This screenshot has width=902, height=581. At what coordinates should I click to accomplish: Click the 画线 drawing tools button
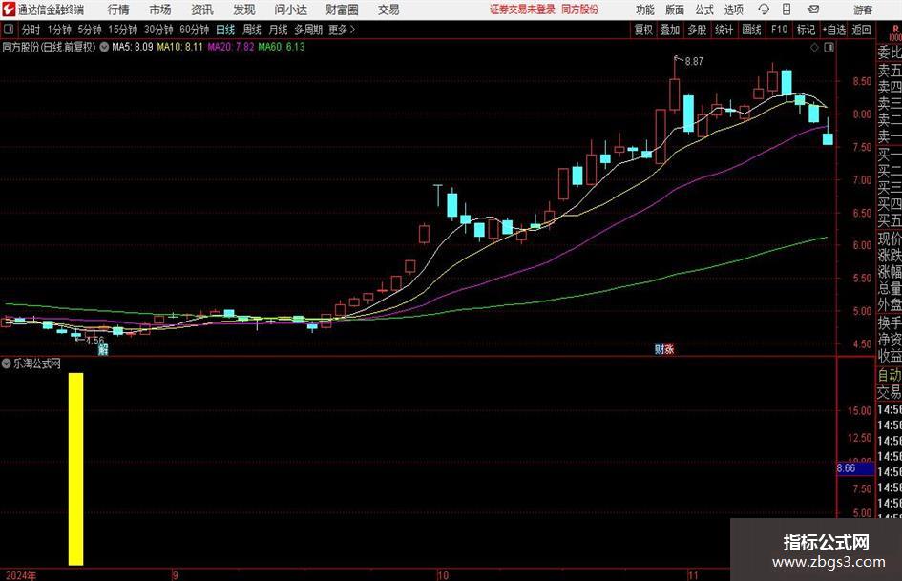point(751,30)
